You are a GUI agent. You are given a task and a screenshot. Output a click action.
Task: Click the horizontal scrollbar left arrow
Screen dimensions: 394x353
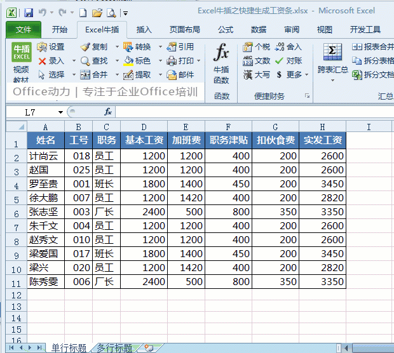346,348
